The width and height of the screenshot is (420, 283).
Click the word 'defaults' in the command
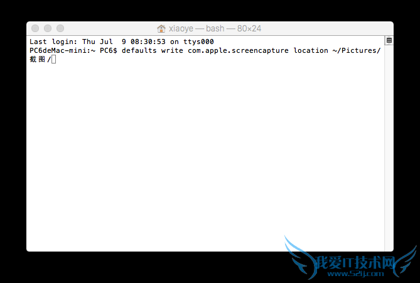pos(139,50)
